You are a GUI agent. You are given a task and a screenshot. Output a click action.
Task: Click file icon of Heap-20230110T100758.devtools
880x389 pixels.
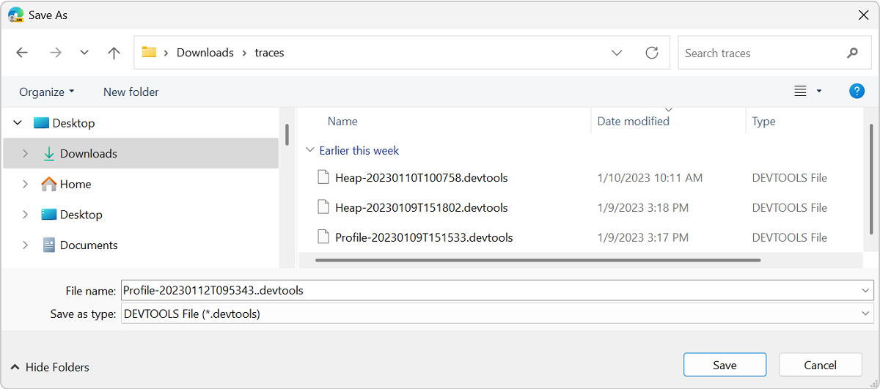(x=323, y=177)
